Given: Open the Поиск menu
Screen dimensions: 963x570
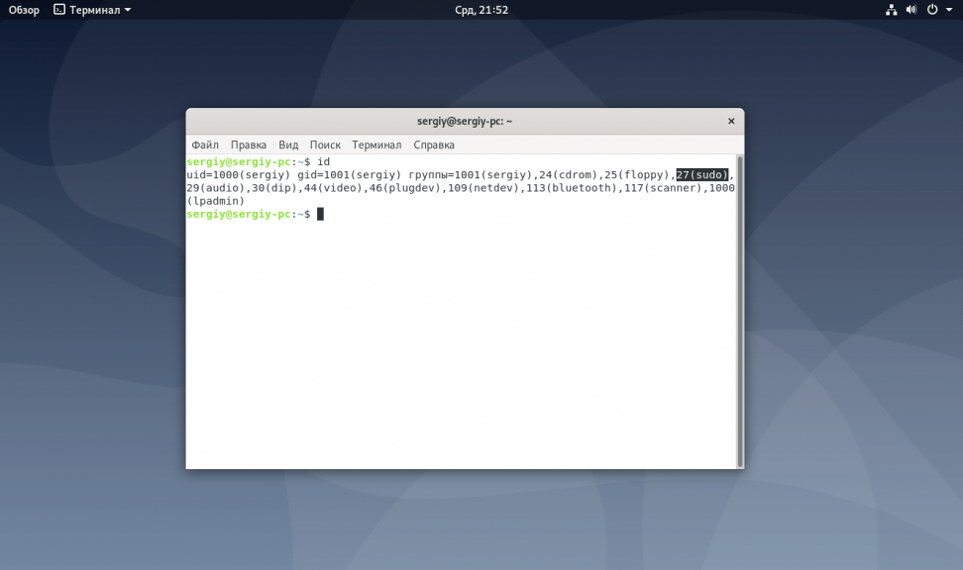Looking at the screenshot, I should tap(325, 144).
